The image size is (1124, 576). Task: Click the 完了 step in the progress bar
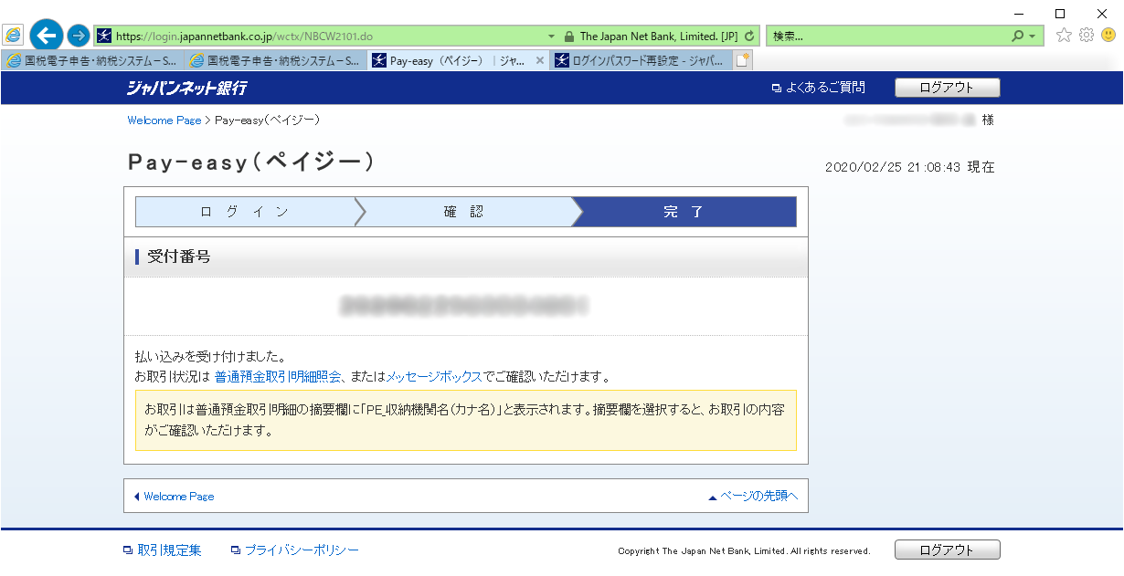click(684, 212)
